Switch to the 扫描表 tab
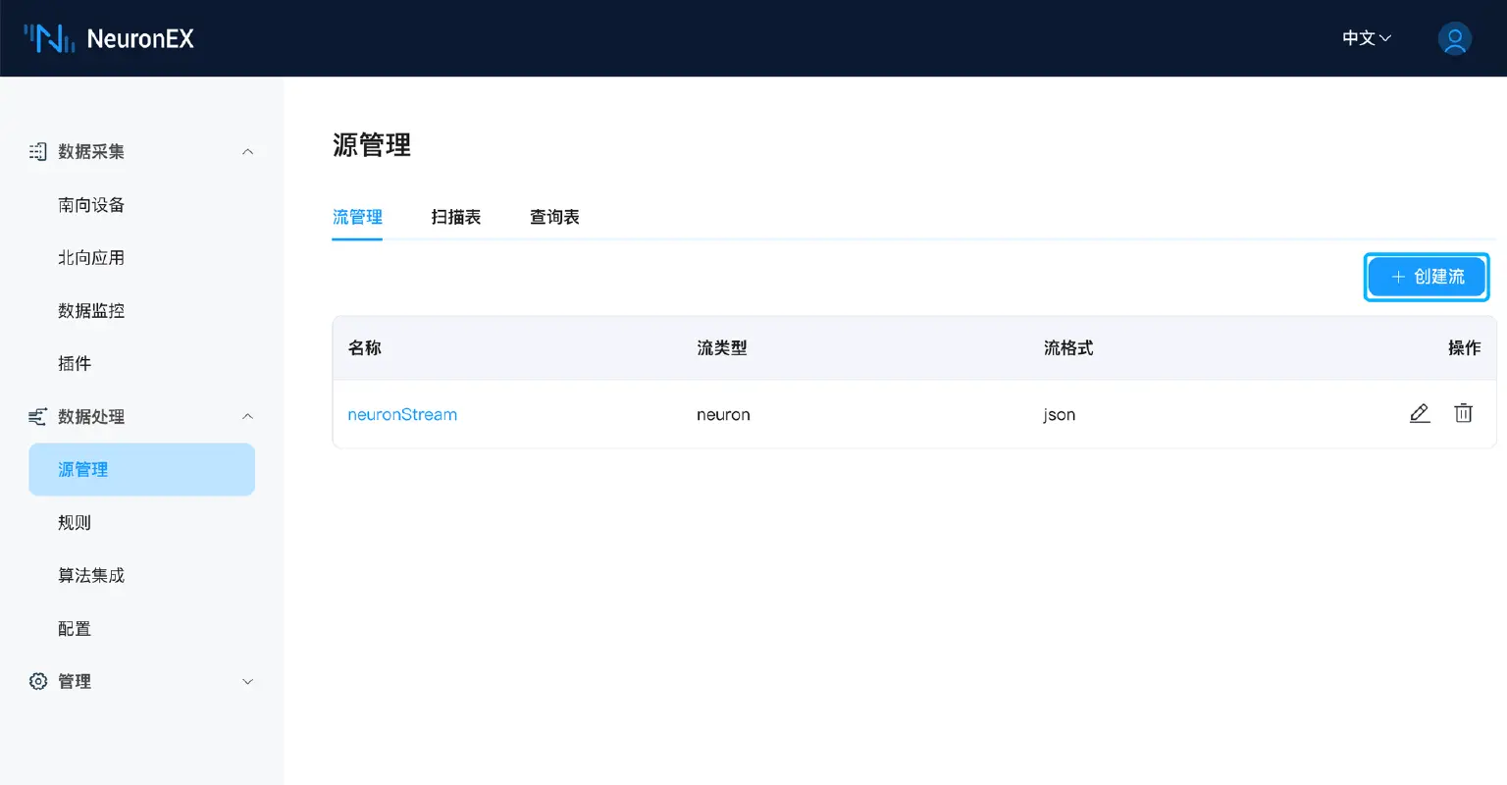The height and width of the screenshot is (785, 1507). coord(455,217)
